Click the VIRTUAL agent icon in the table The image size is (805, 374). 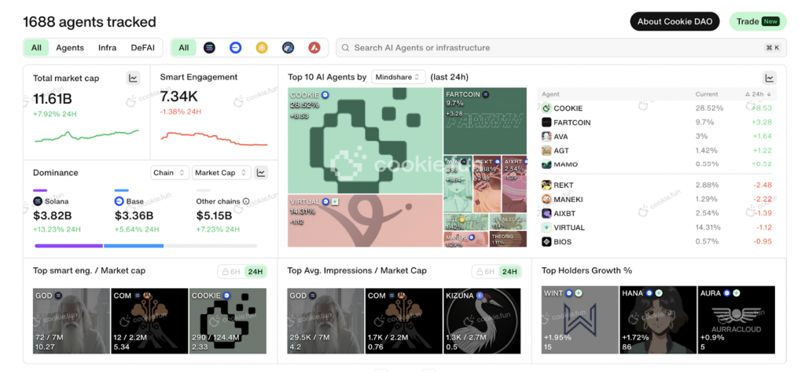click(x=546, y=227)
